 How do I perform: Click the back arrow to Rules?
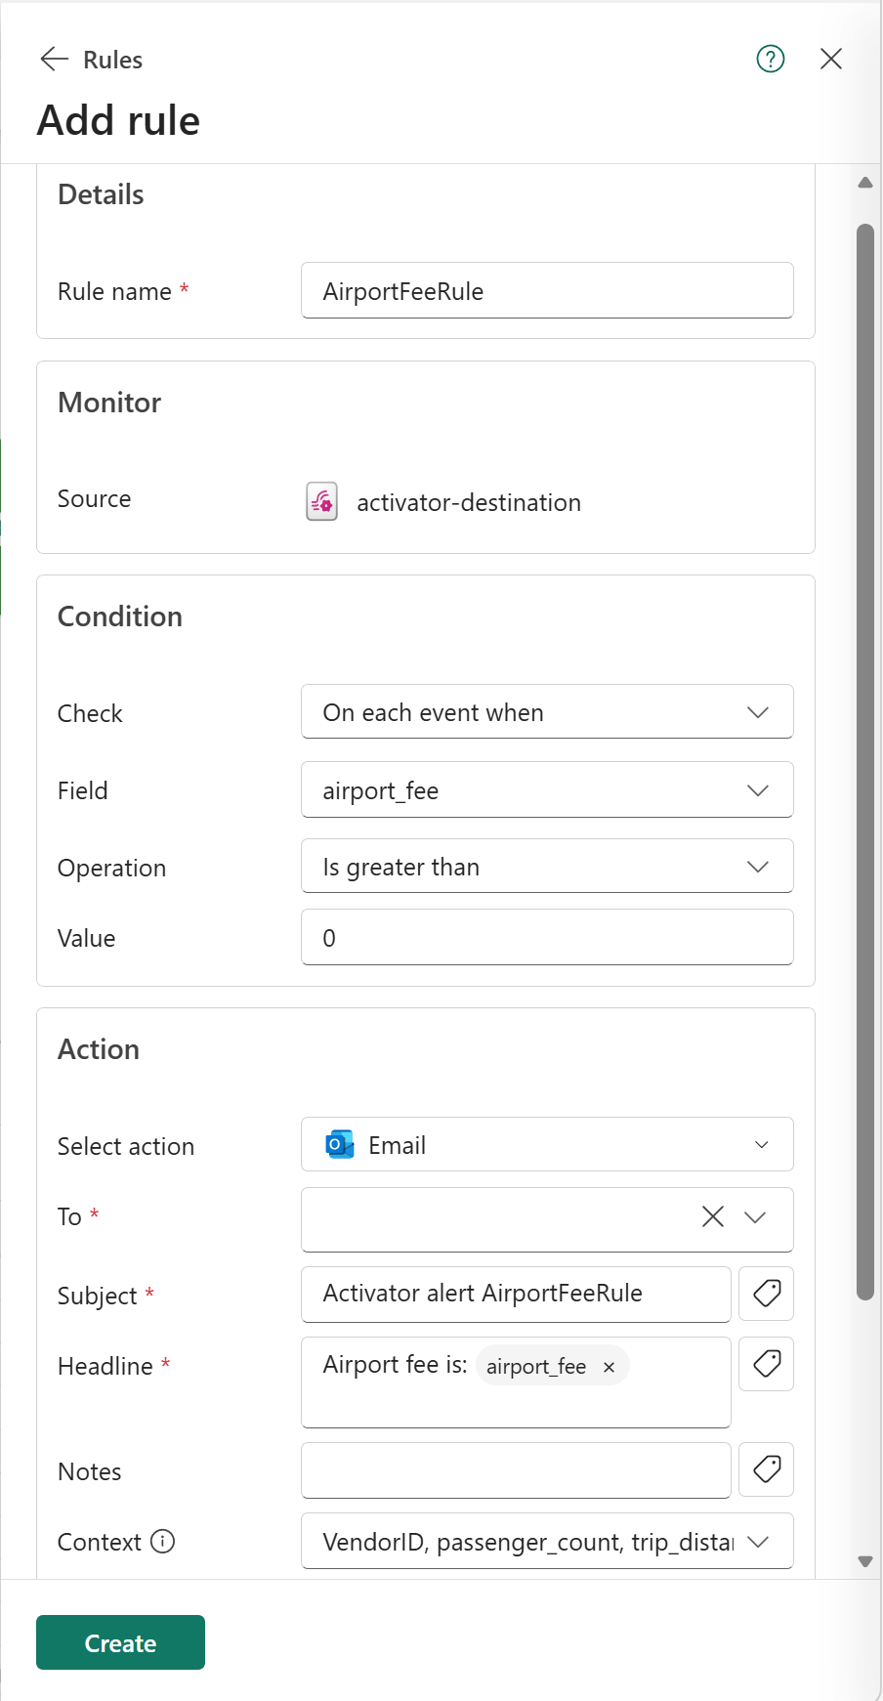(x=54, y=60)
